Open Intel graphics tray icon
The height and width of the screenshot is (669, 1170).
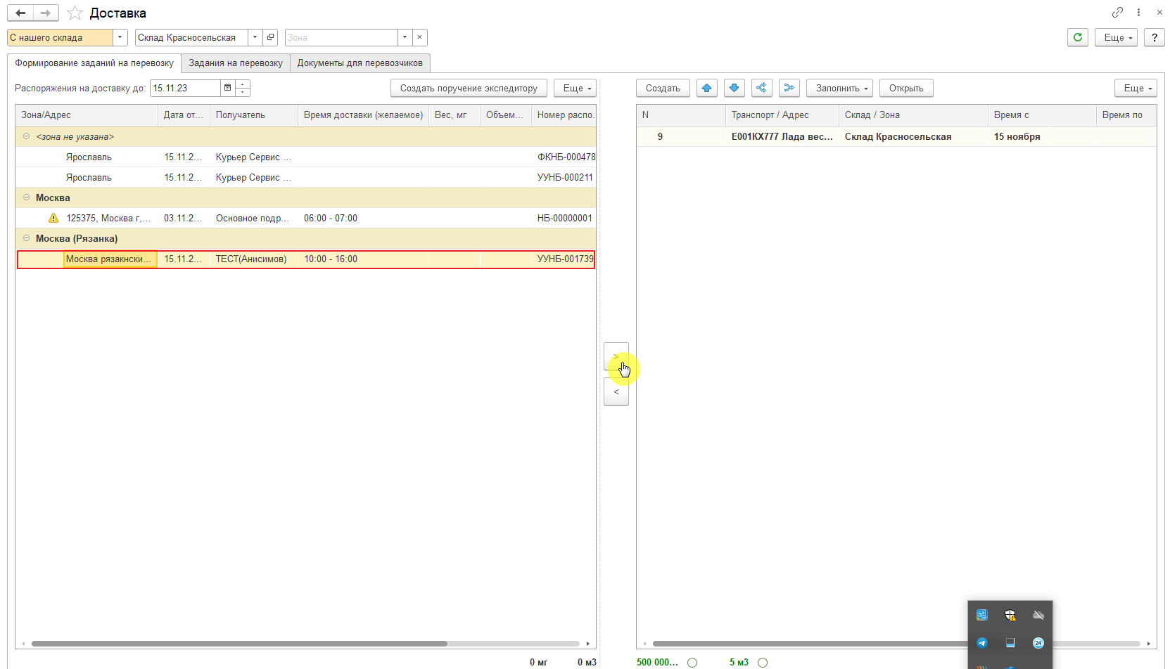click(x=982, y=615)
